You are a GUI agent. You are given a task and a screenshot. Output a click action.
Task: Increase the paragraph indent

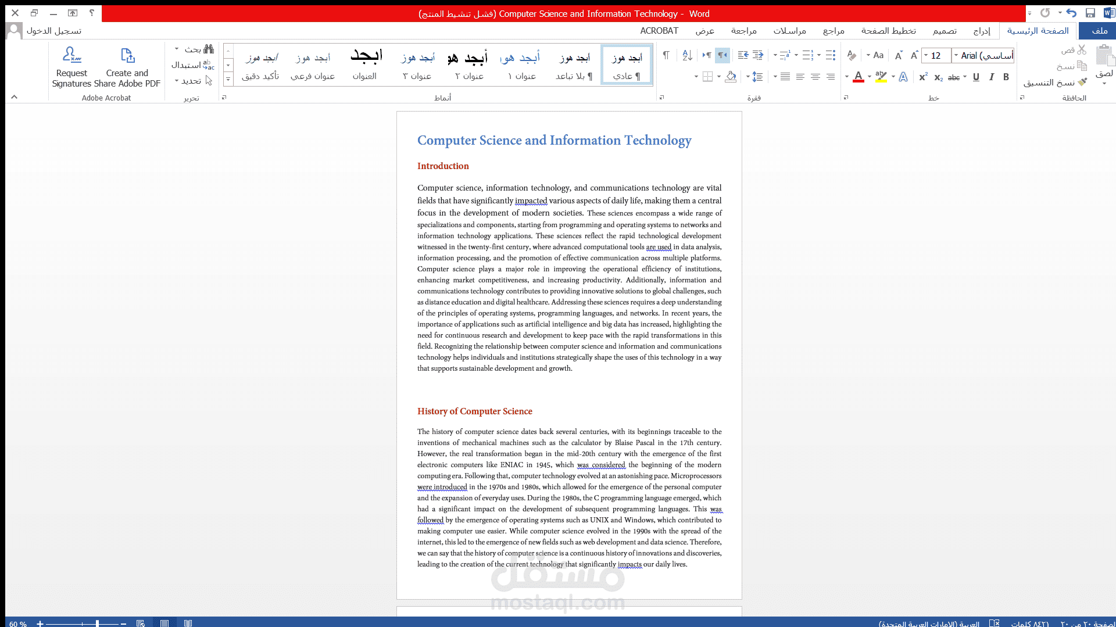[743, 55]
